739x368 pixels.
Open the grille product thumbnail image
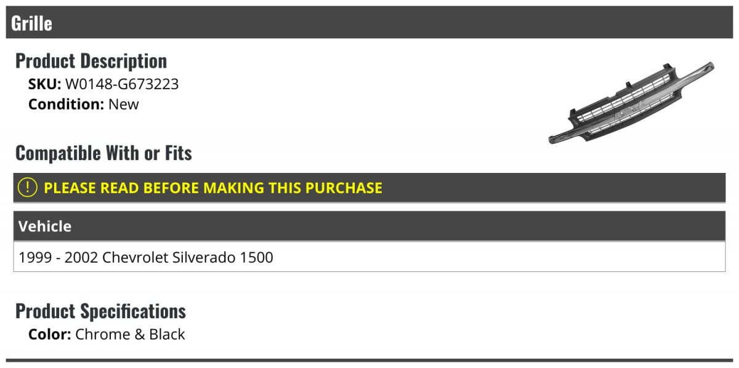coord(631,103)
